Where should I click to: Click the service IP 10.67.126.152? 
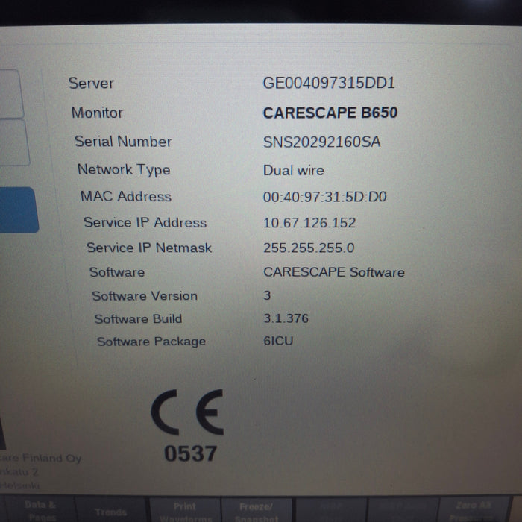tap(309, 223)
